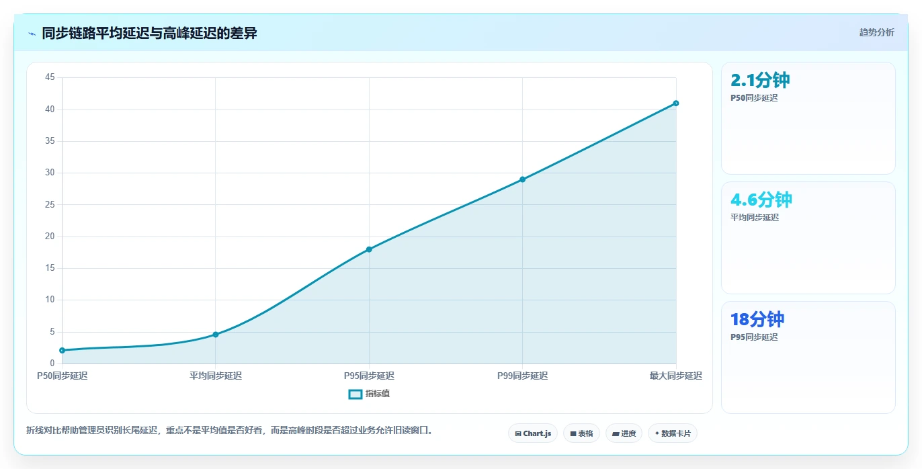Click the P99同步延迟 data point on chart
Image resolution: width=922 pixels, height=469 pixels.
[522, 179]
